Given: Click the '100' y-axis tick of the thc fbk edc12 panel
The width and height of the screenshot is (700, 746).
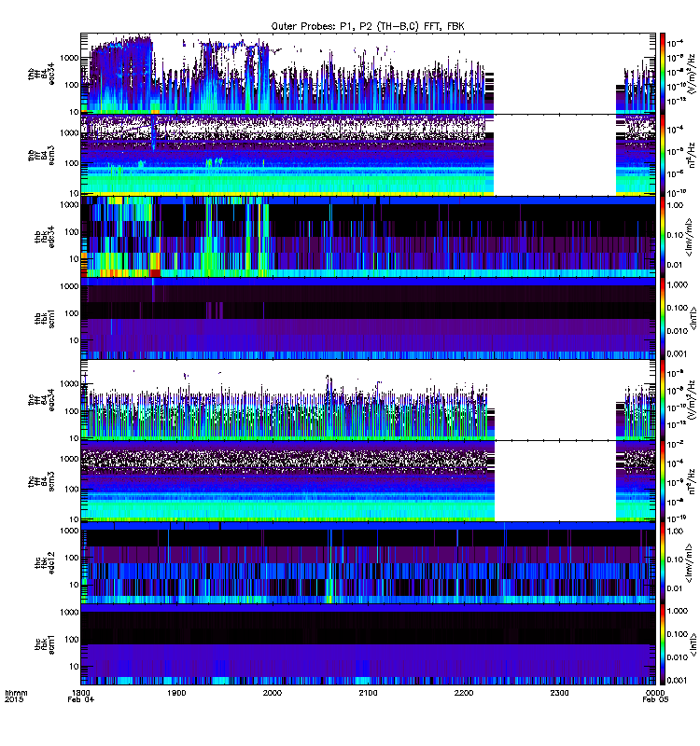Looking at the screenshot, I should click(x=72, y=557).
